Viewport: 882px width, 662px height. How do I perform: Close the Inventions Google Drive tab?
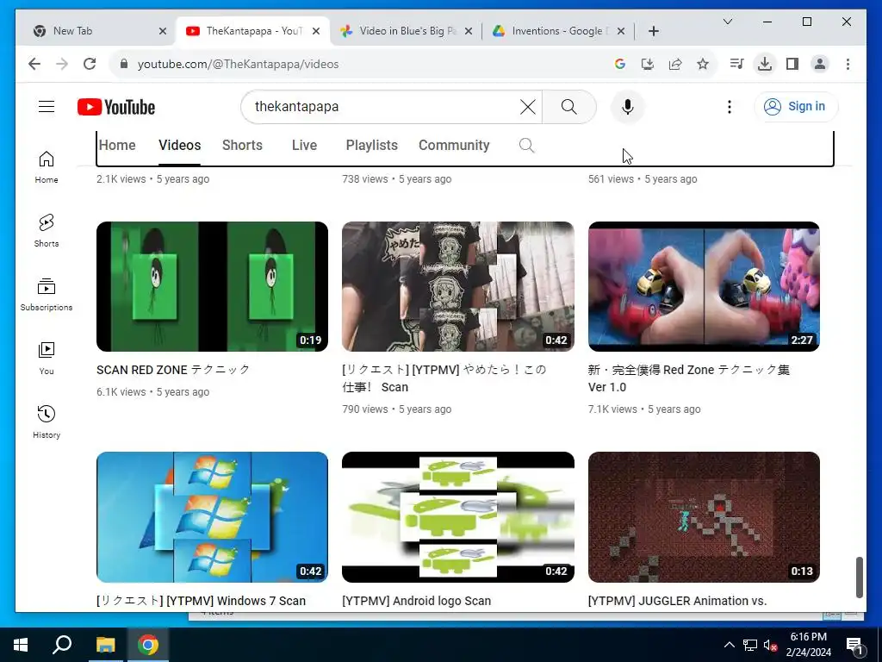tap(620, 31)
